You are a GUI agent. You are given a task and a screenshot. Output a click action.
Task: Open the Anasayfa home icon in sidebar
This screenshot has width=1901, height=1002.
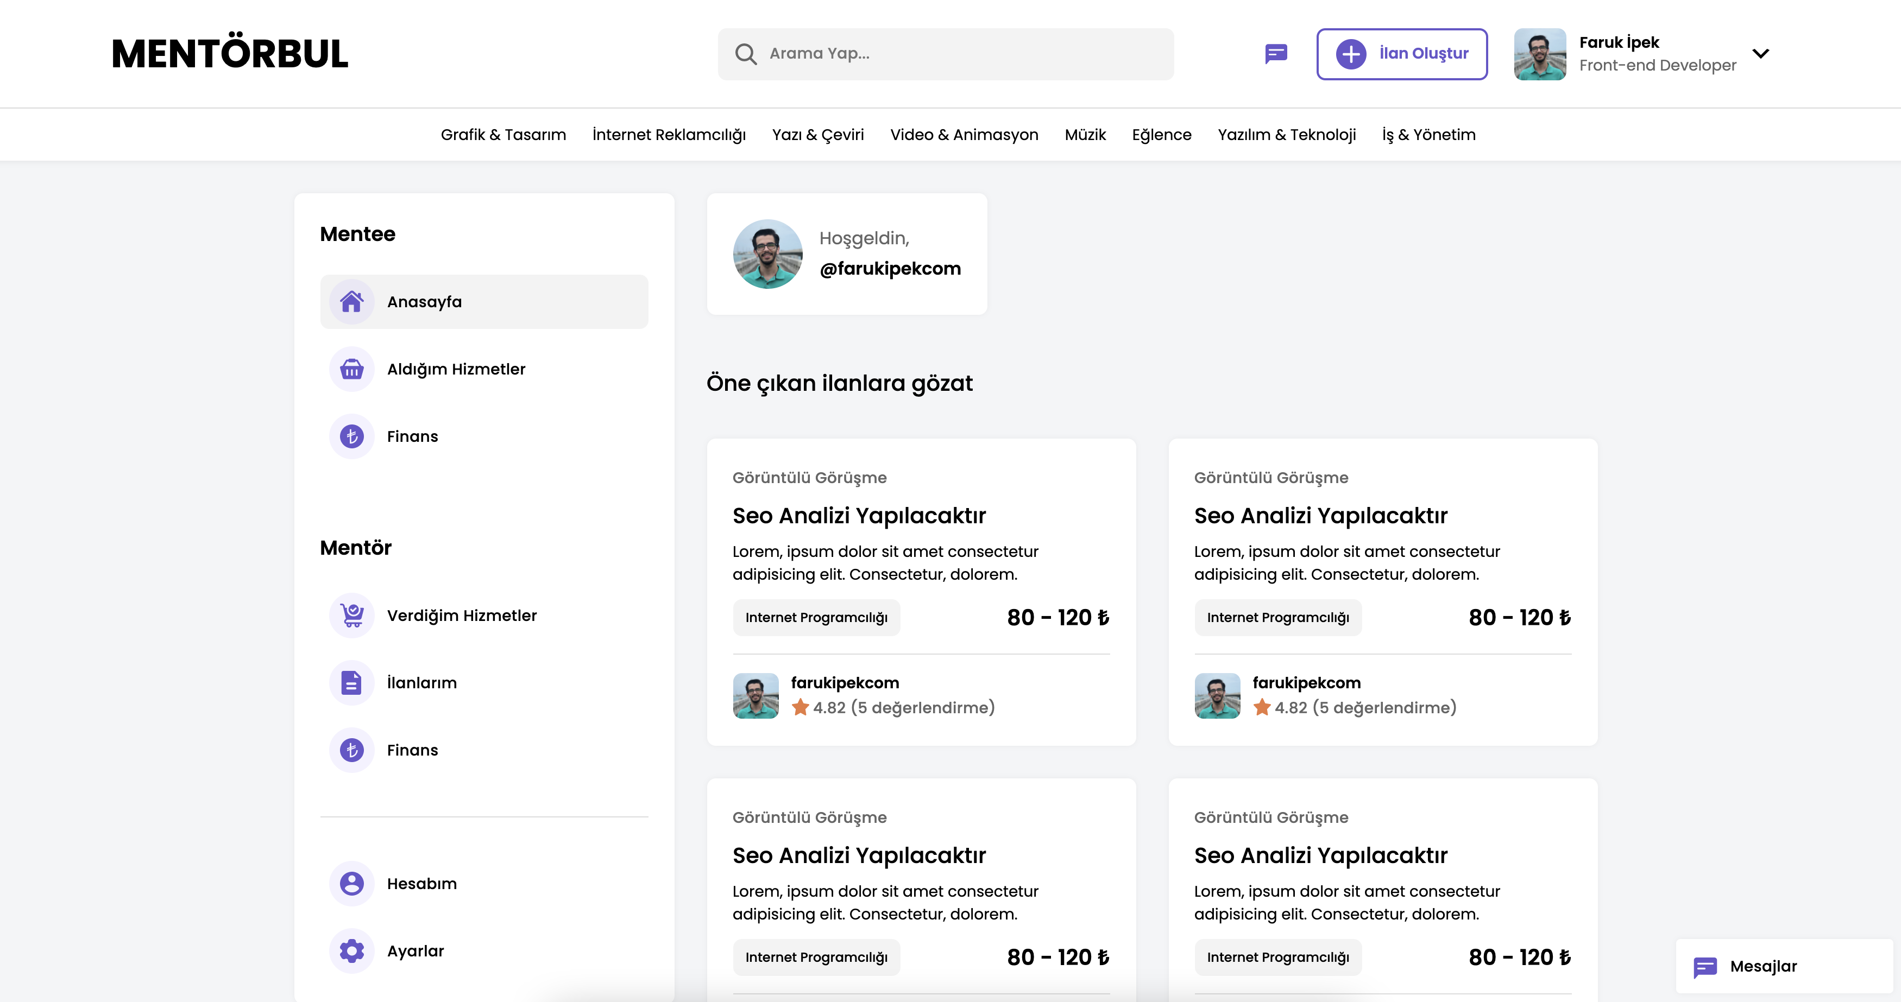coord(352,301)
